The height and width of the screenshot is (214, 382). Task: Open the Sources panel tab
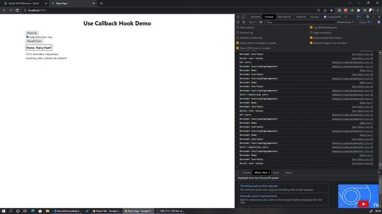click(x=315, y=17)
